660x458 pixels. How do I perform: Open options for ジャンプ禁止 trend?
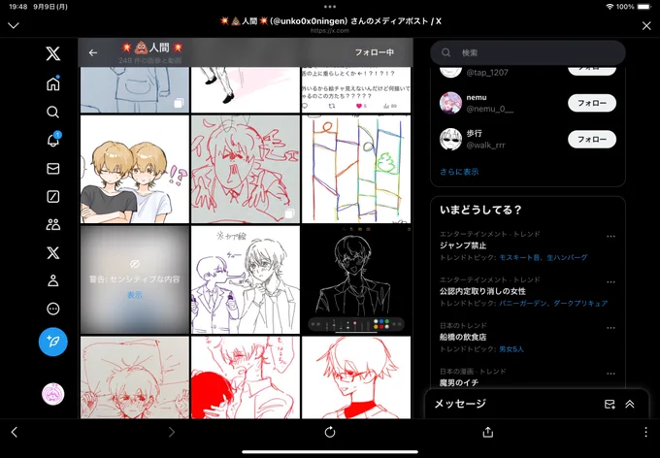coord(610,237)
